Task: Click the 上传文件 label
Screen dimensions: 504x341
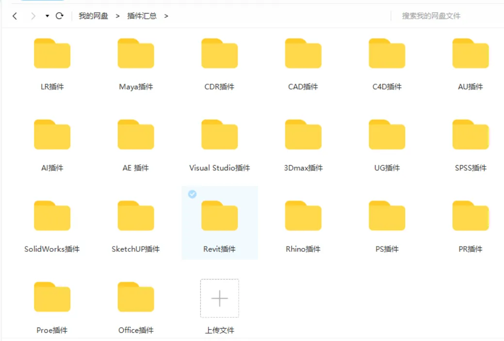Action: tap(220, 330)
